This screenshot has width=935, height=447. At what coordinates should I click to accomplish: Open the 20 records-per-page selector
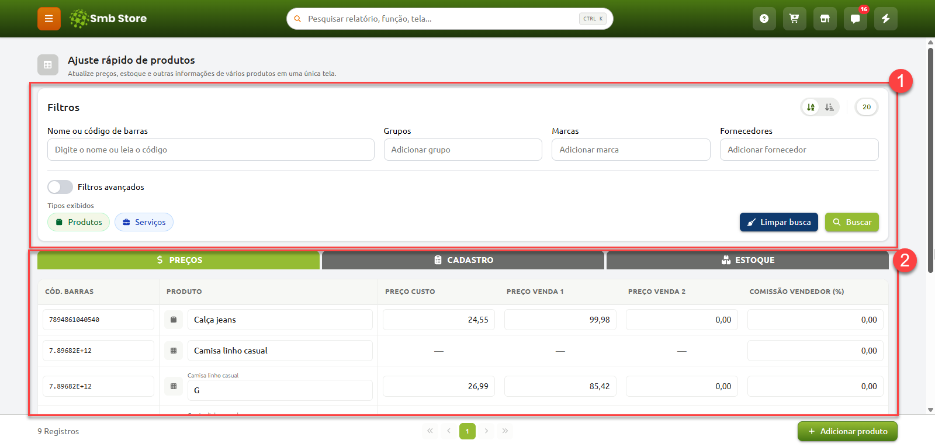coord(867,107)
